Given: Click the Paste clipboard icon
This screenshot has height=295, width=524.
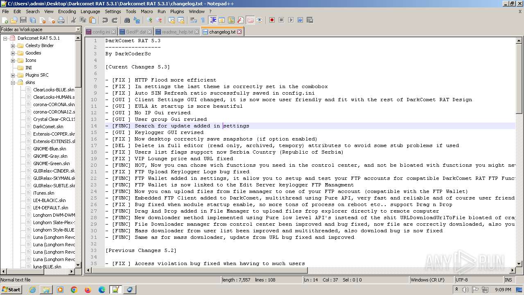Looking at the screenshot, I should point(93,20).
